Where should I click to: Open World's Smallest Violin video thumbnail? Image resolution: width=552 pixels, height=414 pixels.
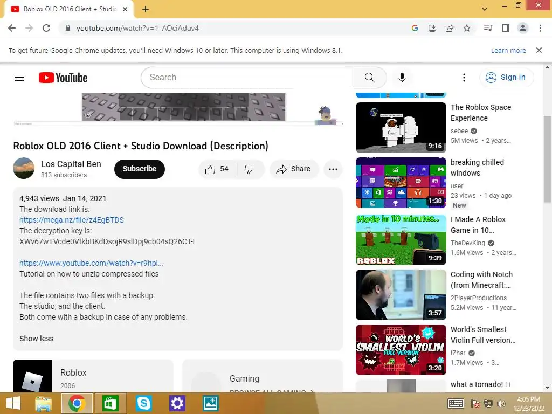click(401, 349)
